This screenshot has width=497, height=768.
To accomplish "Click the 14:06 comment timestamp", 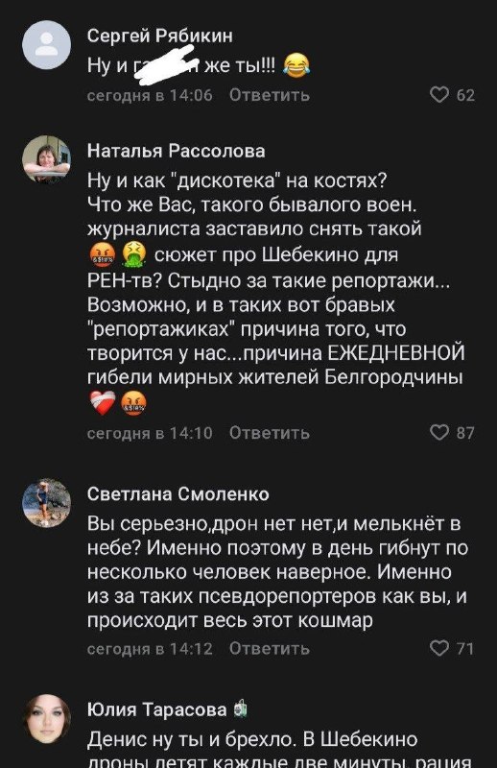I will point(150,95).
